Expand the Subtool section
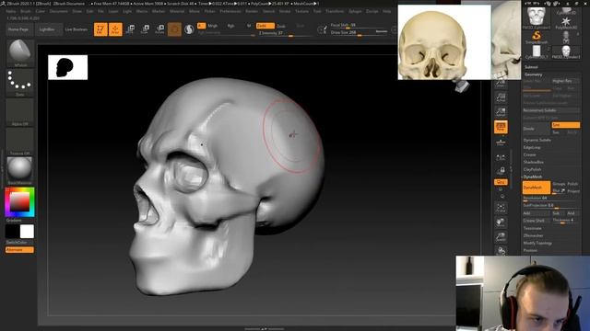590x331 pixels. 531,67
